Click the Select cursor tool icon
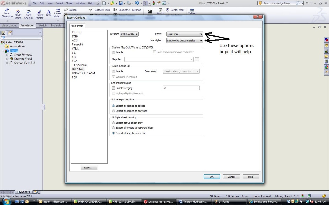This screenshot has width=329, height=205. [x=145, y=3]
